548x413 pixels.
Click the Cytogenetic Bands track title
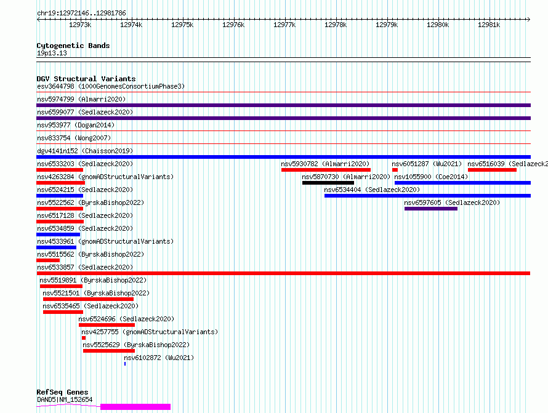(73, 46)
